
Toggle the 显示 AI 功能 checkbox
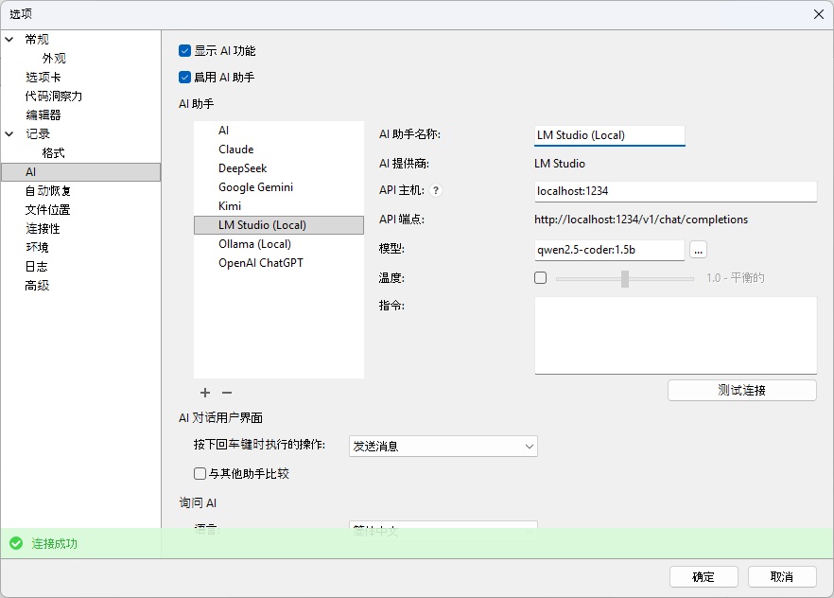click(184, 51)
